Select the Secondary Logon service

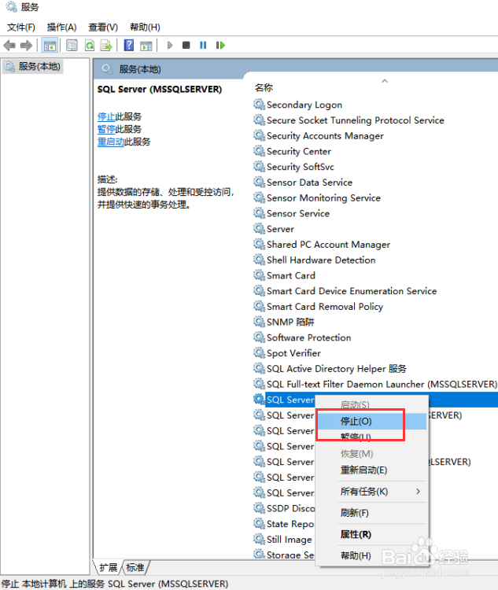point(304,105)
